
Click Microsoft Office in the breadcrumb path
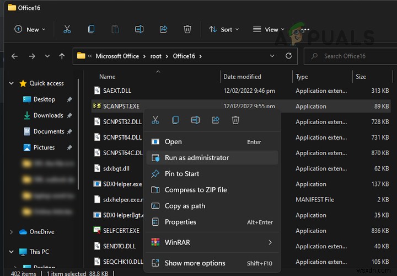(117, 56)
